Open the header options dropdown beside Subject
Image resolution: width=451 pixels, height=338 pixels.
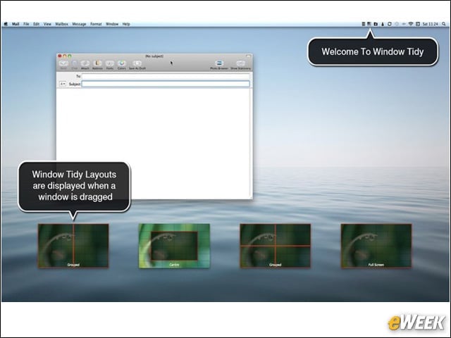click(63, 84)
